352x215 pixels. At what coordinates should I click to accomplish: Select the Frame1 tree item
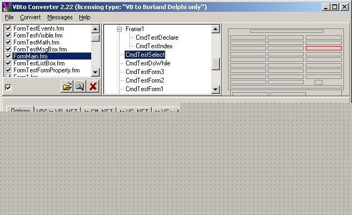(135, 29)
